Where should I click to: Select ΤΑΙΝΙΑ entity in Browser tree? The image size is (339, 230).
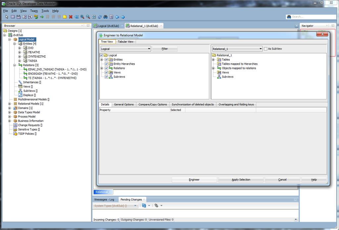tap(33, 61)
